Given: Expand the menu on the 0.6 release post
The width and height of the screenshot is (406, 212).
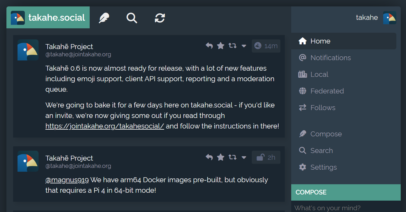Looking at the screenshot, I should (x=244, y=46).
